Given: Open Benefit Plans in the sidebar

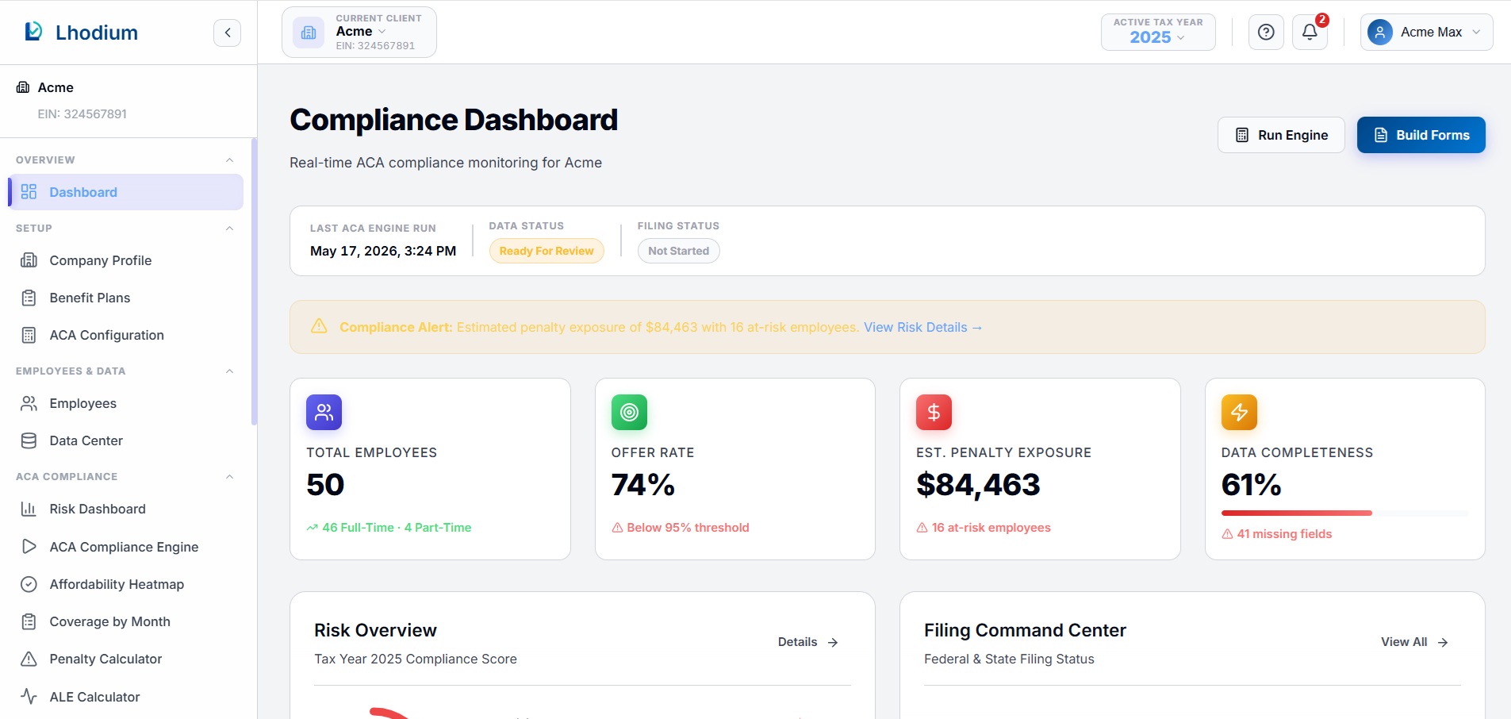Looking at the screenshot, I should point(126,298).
